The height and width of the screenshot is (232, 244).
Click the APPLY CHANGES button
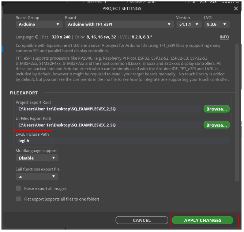(x=203, y=220)
